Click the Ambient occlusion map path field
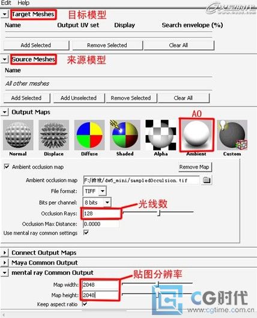 (x=141, y=180)
